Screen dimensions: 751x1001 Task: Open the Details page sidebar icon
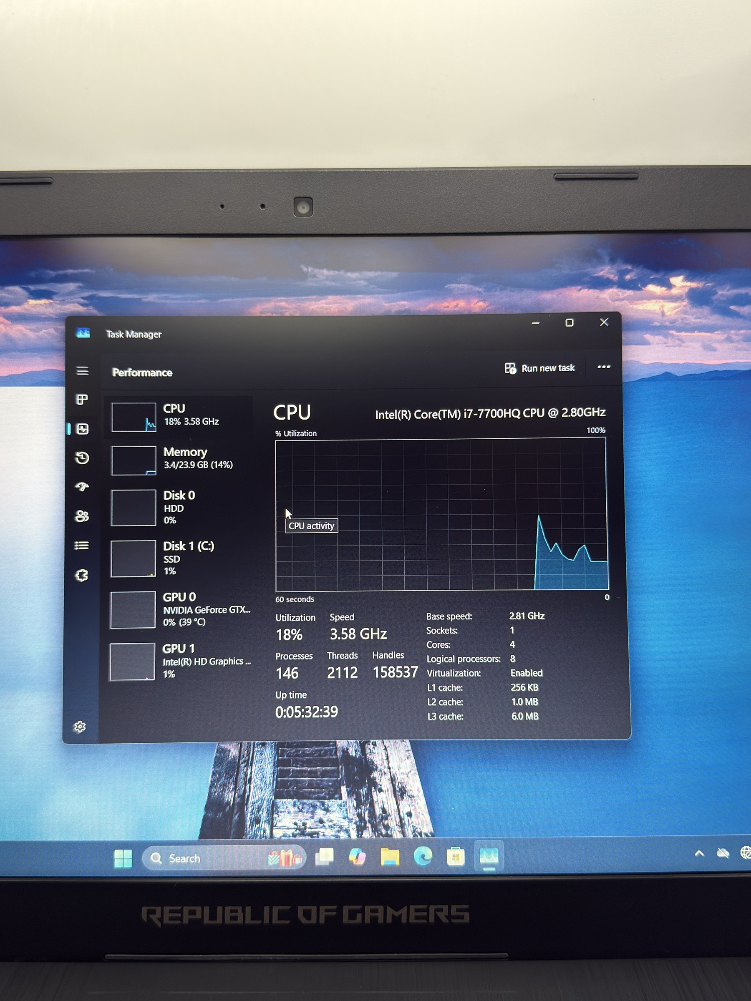(x=81, y=545)
